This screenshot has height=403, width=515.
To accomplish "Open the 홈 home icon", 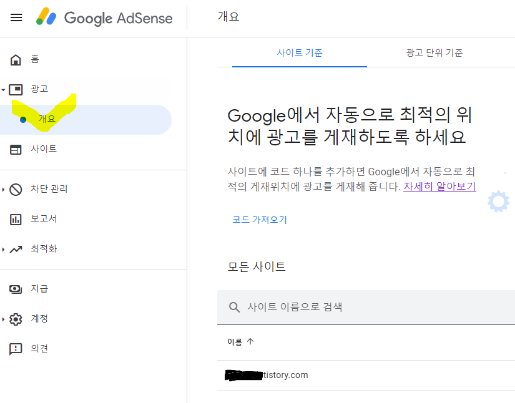I will (x=16, y=60).
